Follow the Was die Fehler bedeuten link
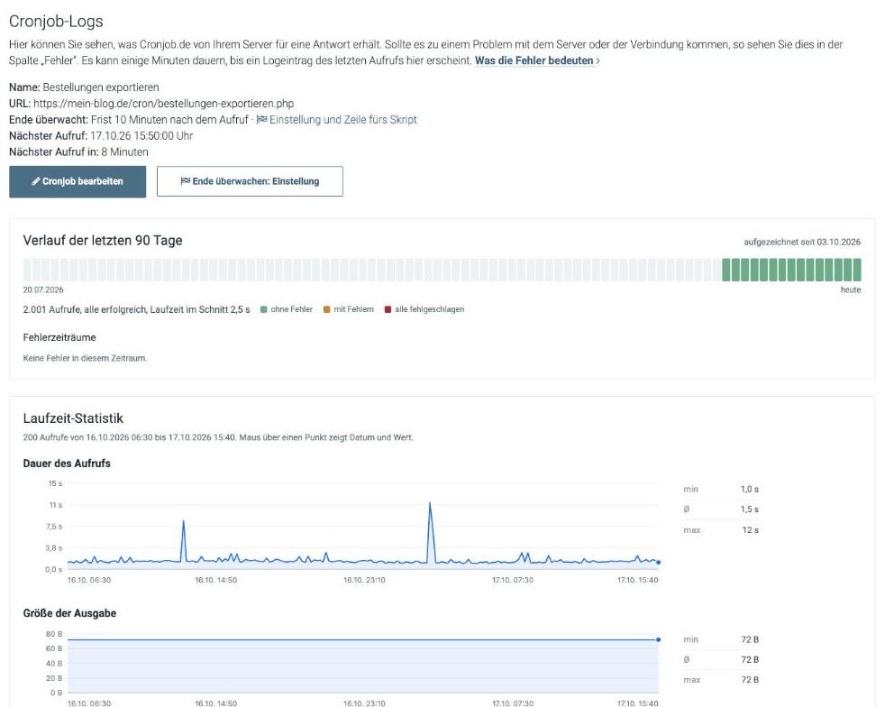This screenshot has height=707, width=885. pos(537,60)
